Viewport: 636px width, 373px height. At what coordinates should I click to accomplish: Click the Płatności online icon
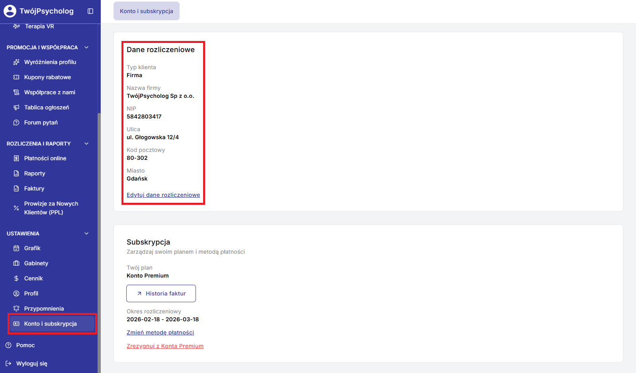point(16,158)
